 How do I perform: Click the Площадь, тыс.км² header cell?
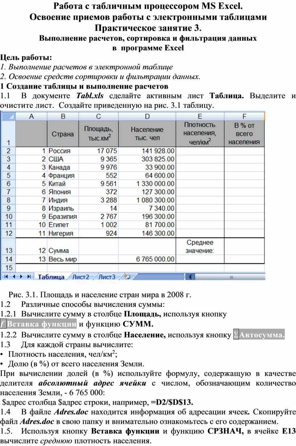(98, 134)
